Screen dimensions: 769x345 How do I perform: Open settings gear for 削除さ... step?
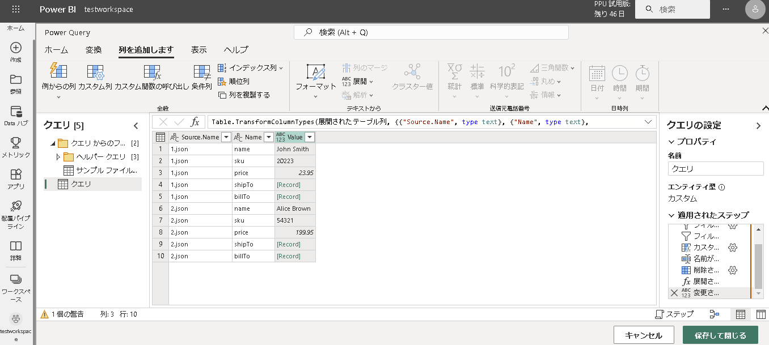click(x=733, y=270)
